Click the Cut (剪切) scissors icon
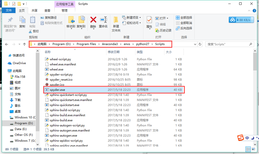 pyautogui.click(x=31, y=31)
